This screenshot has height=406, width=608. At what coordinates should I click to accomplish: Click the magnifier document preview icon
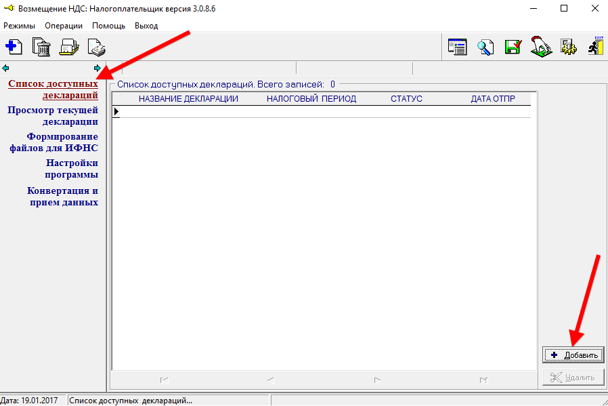coord(485,47)
